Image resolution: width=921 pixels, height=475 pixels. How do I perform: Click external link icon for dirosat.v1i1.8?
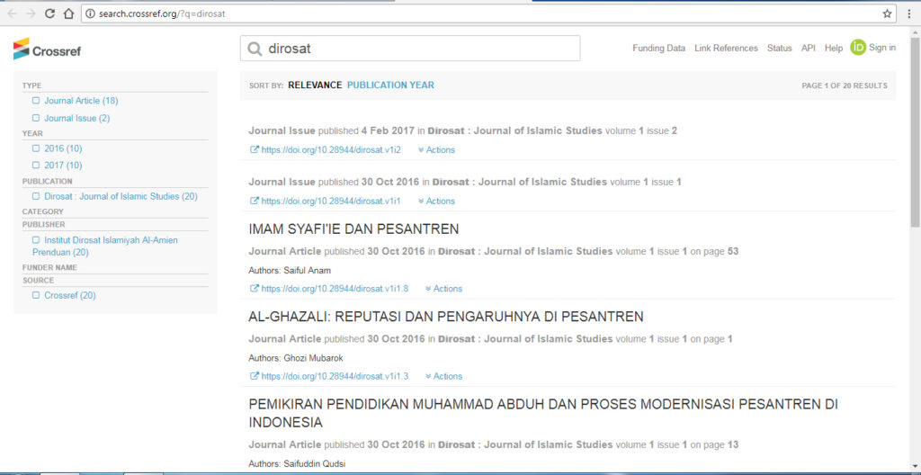pos(255,289)
